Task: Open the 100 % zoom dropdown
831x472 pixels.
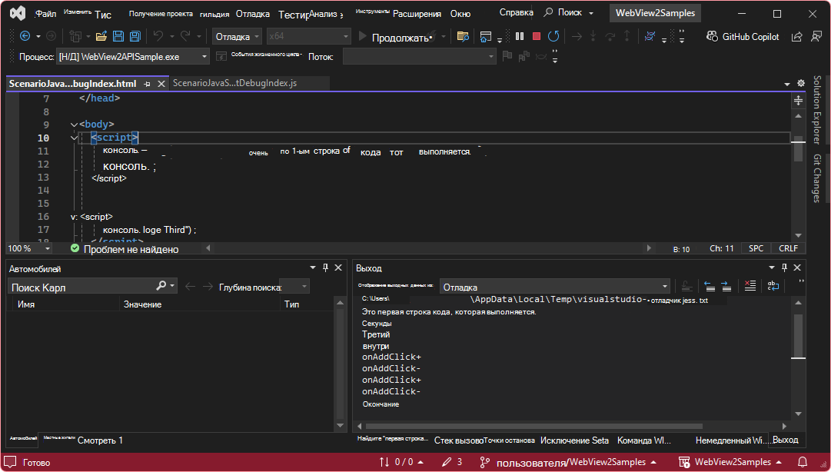Action: coord(29,248)
